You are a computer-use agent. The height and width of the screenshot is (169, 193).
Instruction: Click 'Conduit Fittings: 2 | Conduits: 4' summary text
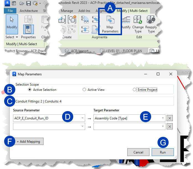(x=38, y=101)
